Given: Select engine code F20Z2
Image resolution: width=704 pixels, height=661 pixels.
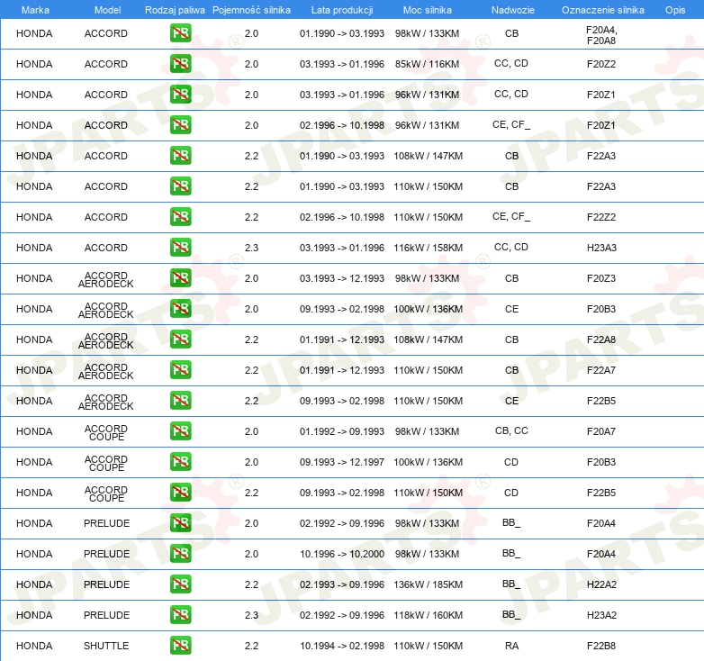Looking at the screenshot, I should [601, 64].
